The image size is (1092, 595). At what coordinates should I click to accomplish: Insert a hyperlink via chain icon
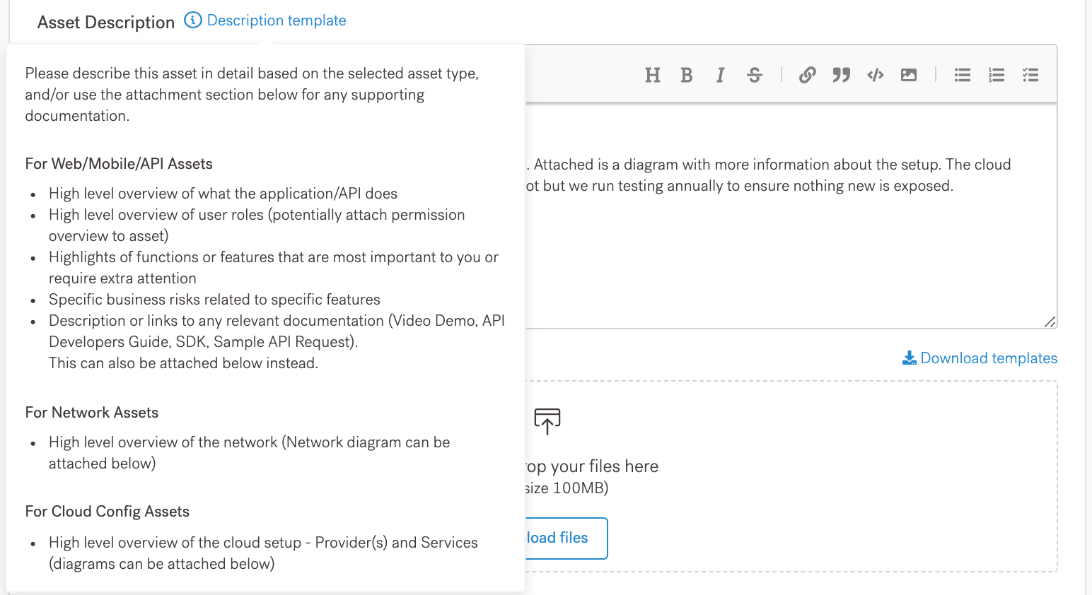(x=807, y=75)
